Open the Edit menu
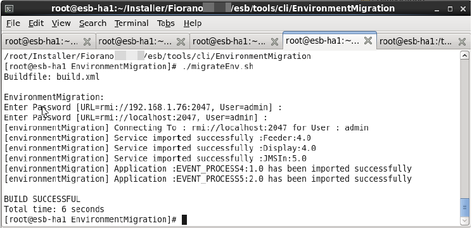This screenshot has width=472, height=228. pos(36,23)
